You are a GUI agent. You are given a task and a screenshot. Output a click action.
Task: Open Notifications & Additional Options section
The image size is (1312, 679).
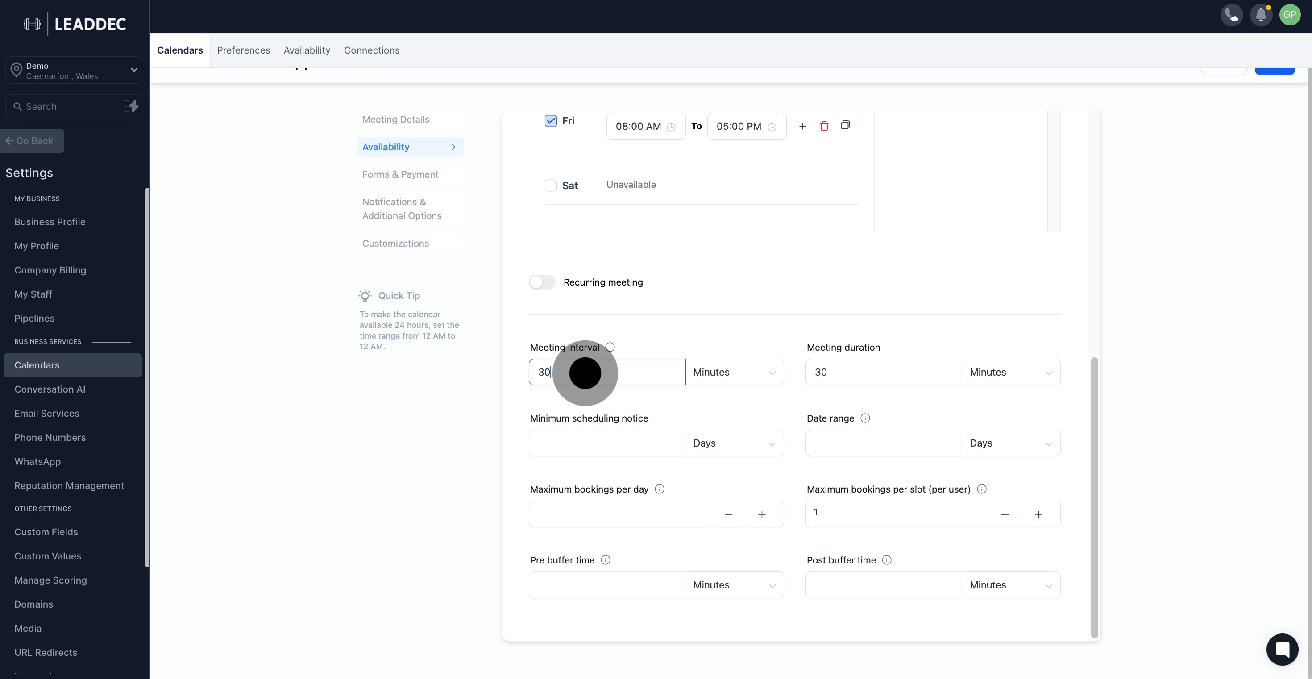point(411,209)
